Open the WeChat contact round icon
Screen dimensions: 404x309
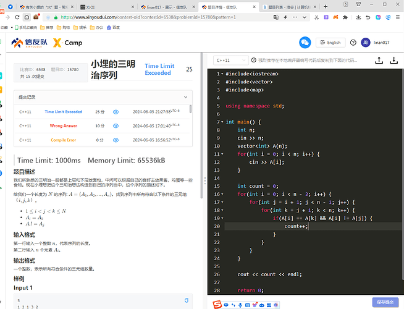click(305, 42)
